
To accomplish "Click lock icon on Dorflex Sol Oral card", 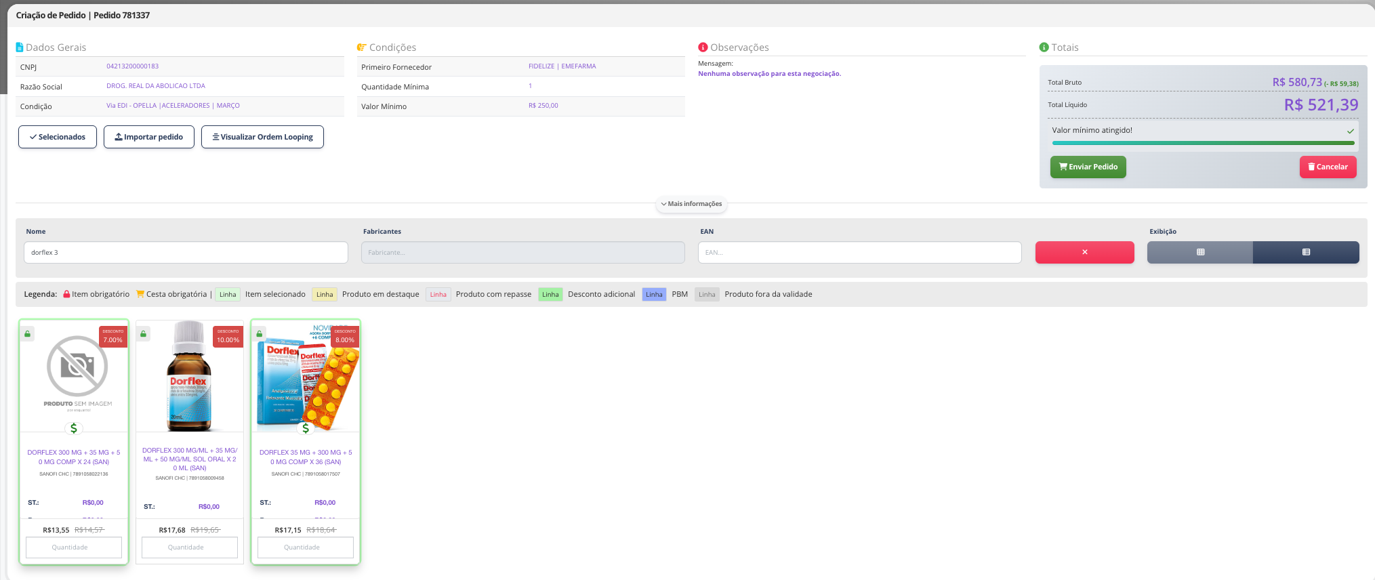I will [x=144, y=334].
